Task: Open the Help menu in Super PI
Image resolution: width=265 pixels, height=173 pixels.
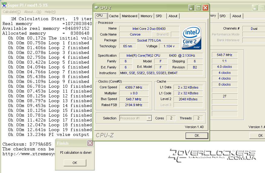Action: tap(50, 12)
